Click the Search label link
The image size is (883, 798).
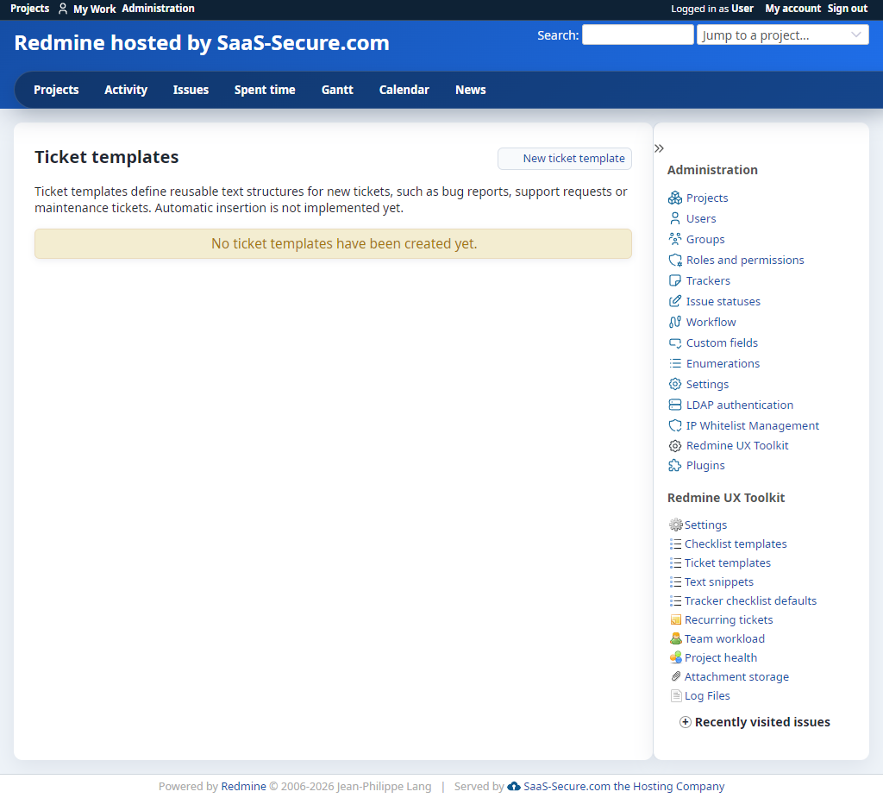(x=558, y=35)
